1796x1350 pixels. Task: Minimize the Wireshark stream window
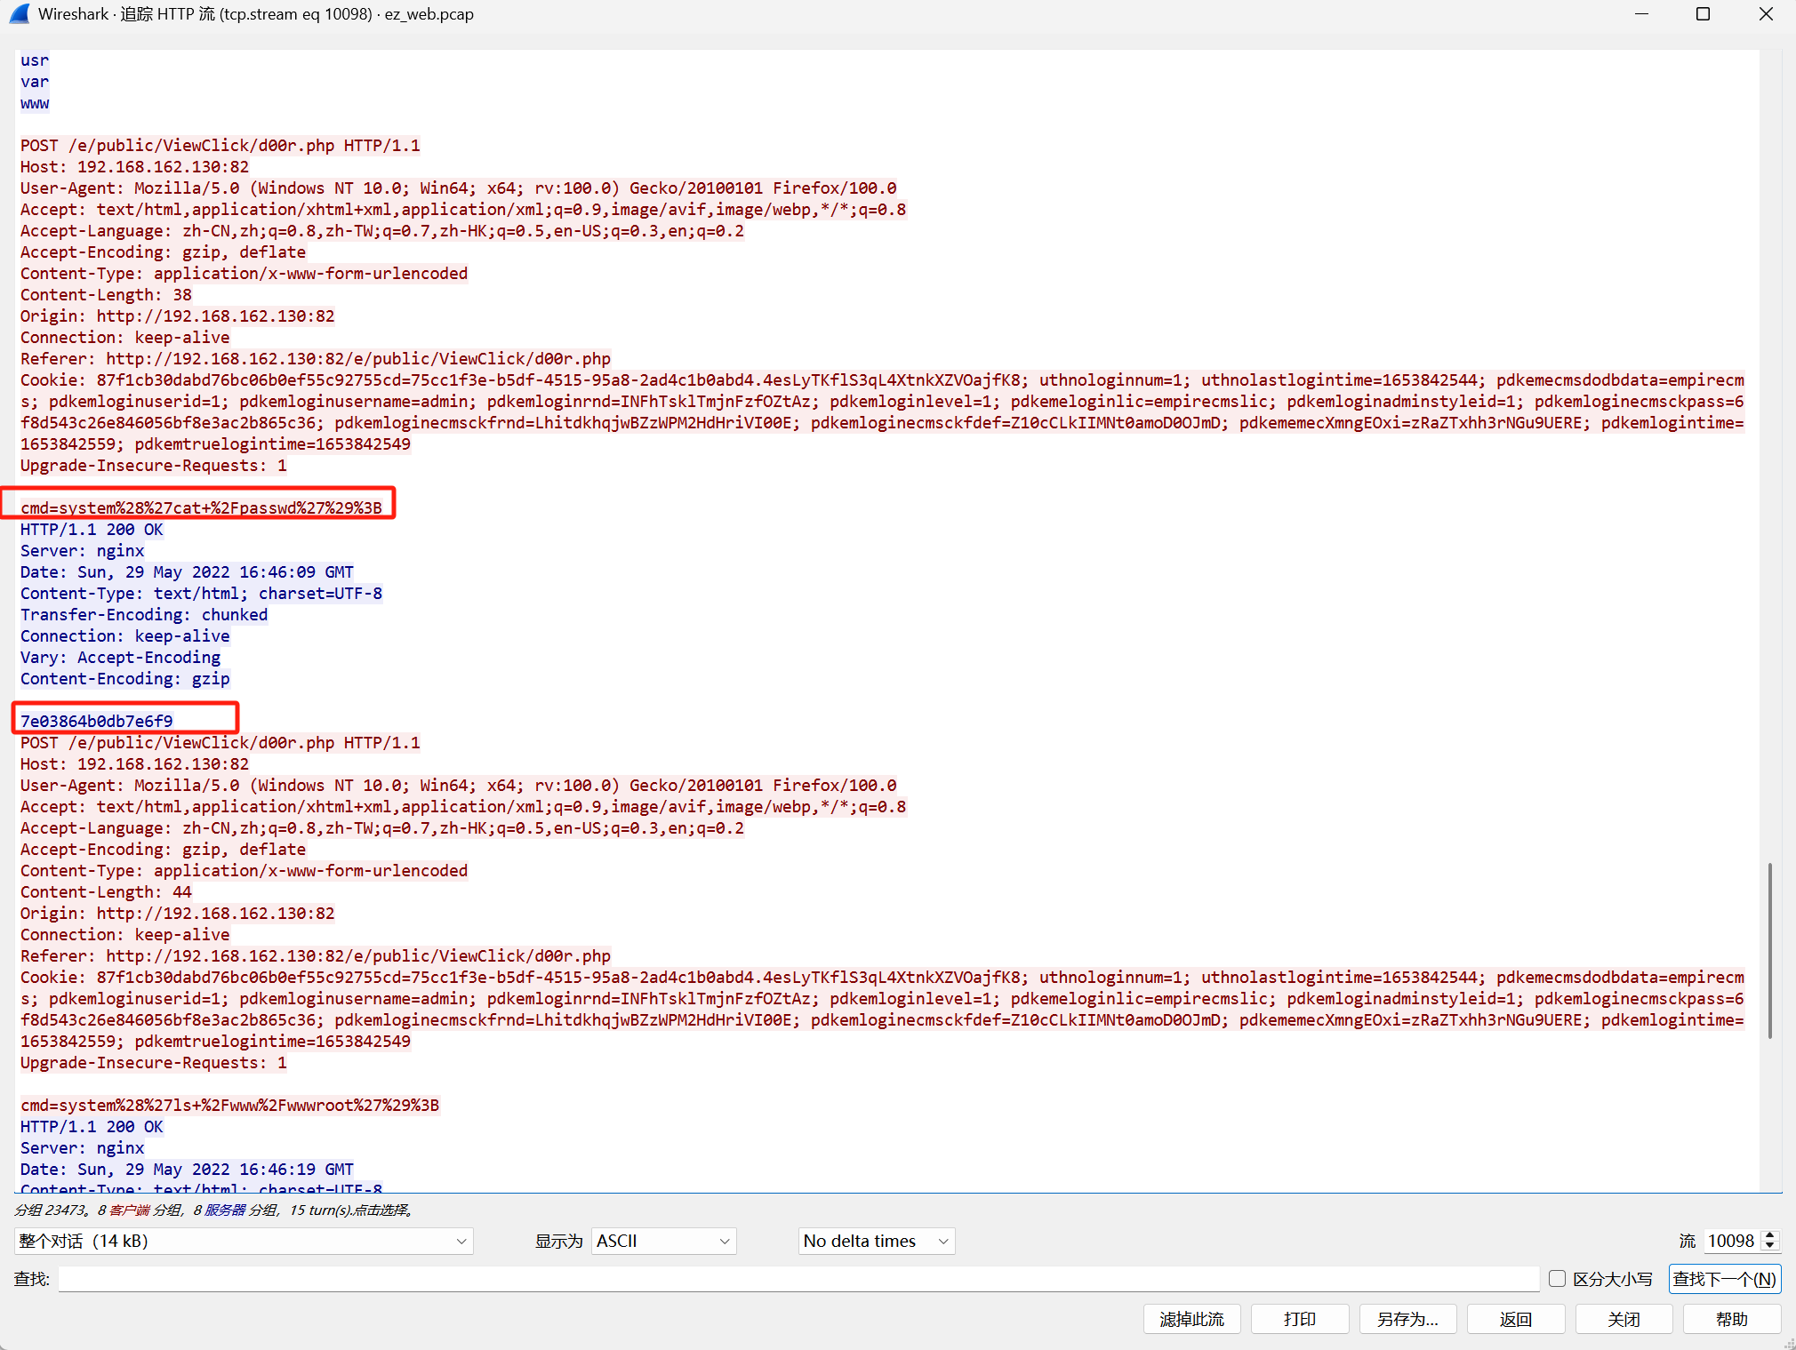coord(1641,14)
